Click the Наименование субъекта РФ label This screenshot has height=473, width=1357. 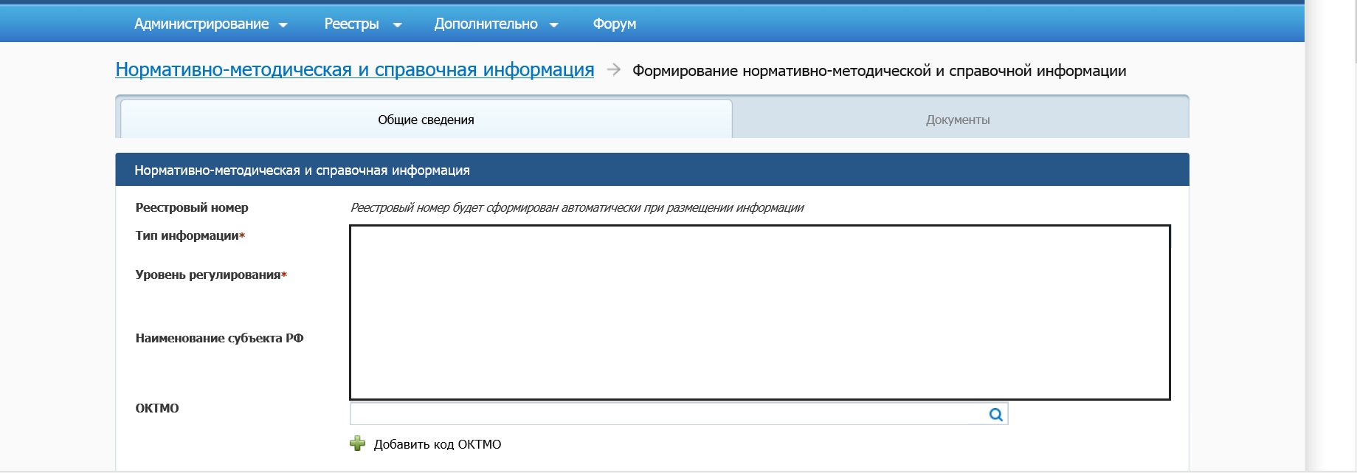(x=219, y=338)
